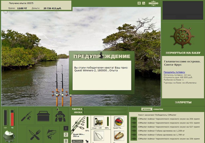205x143 pixels.
Task: Click the cooking pot icon
Action: pos(9,136)
